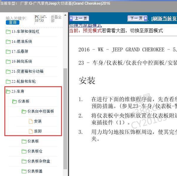This screenshot has width=177, height=176.
Task: Collapse the 仪表台中控面板 tree item
Action: (x=41, y=111)
